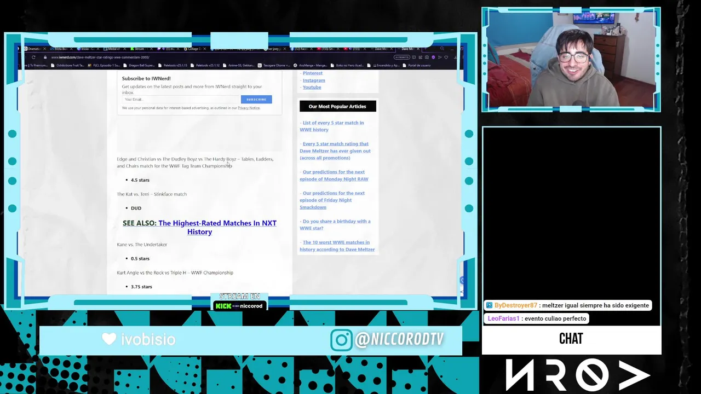The width and height of the screenshot is (701, 394).
Task: Open predictions for Friday Night Smackdown link
Action: coord(332,200)
